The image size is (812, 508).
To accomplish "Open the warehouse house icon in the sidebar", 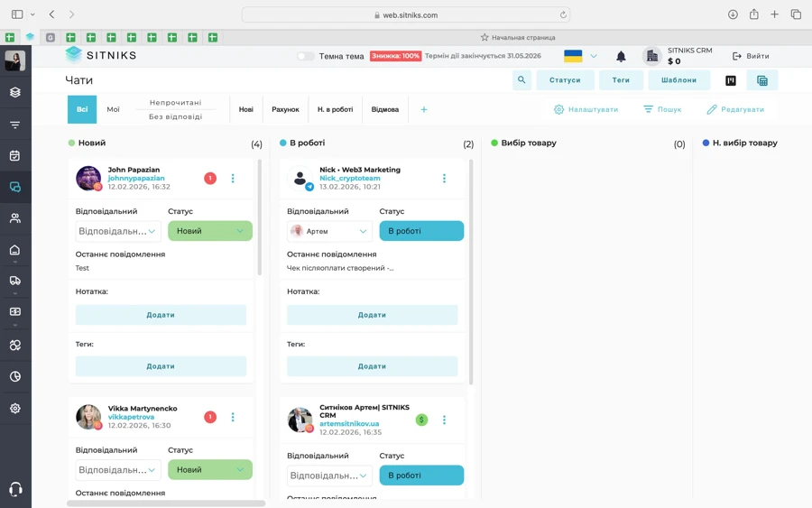I will coord(15,250).
